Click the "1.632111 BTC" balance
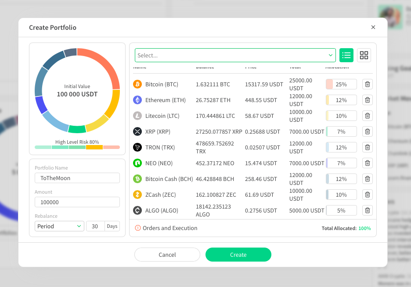The image size is (411, 287). point(213,84)
